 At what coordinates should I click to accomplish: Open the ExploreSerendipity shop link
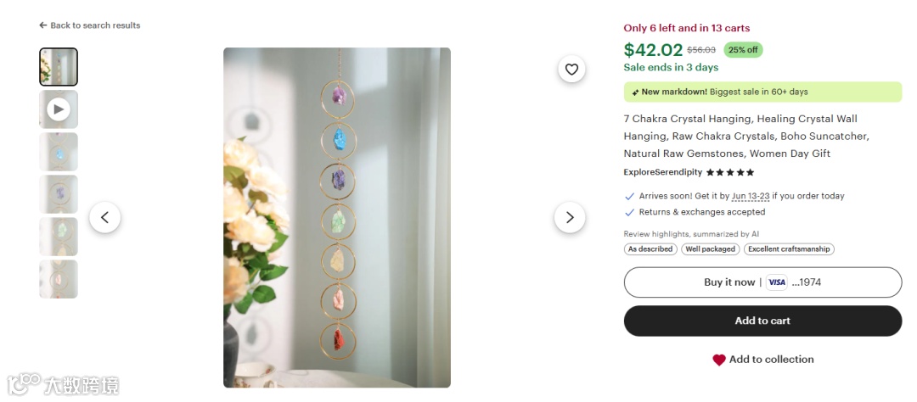(663, 172)
